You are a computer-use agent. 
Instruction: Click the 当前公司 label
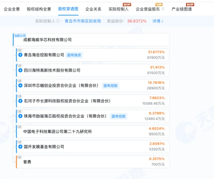point(20,36)
